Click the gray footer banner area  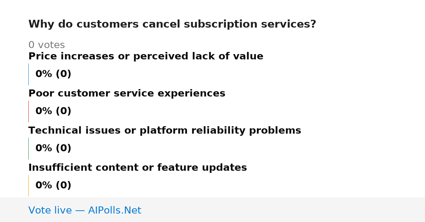coord(212,210)
